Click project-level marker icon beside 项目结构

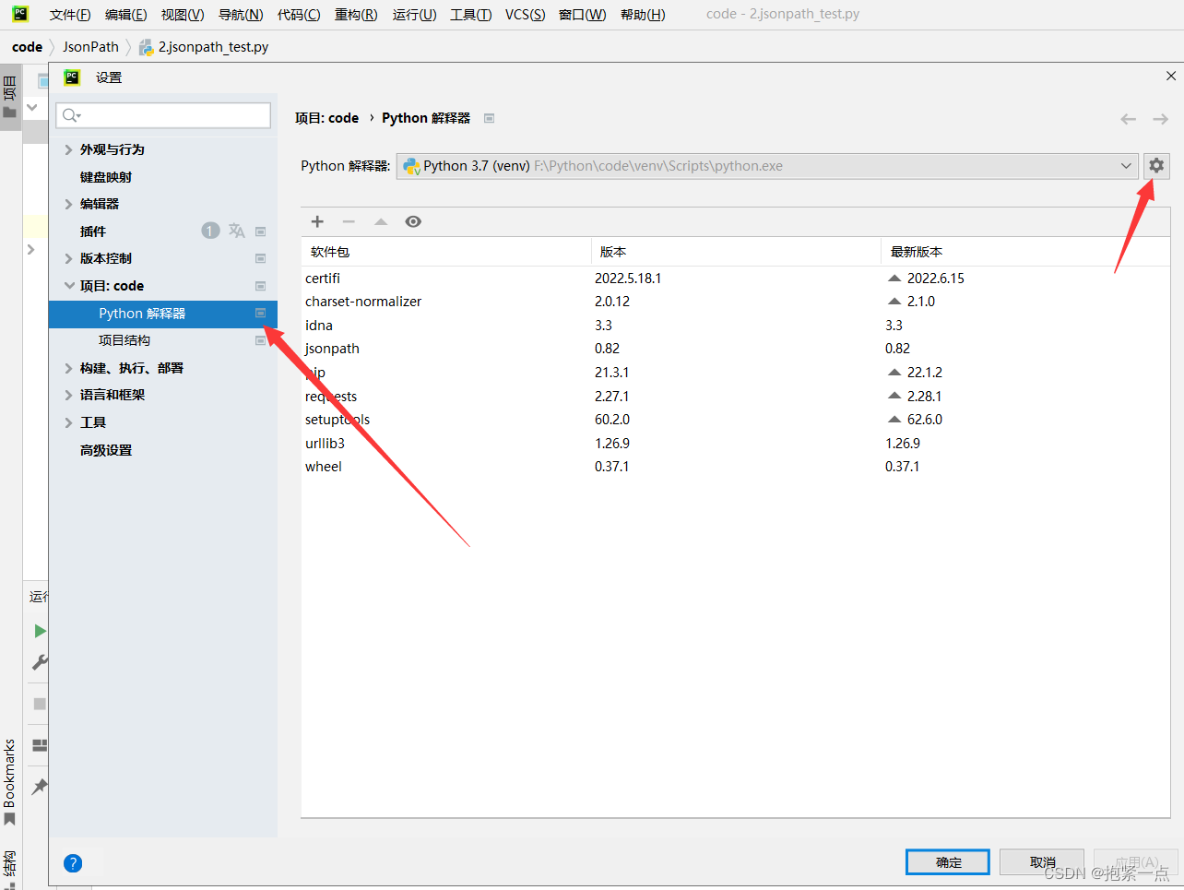pos(260,340)
